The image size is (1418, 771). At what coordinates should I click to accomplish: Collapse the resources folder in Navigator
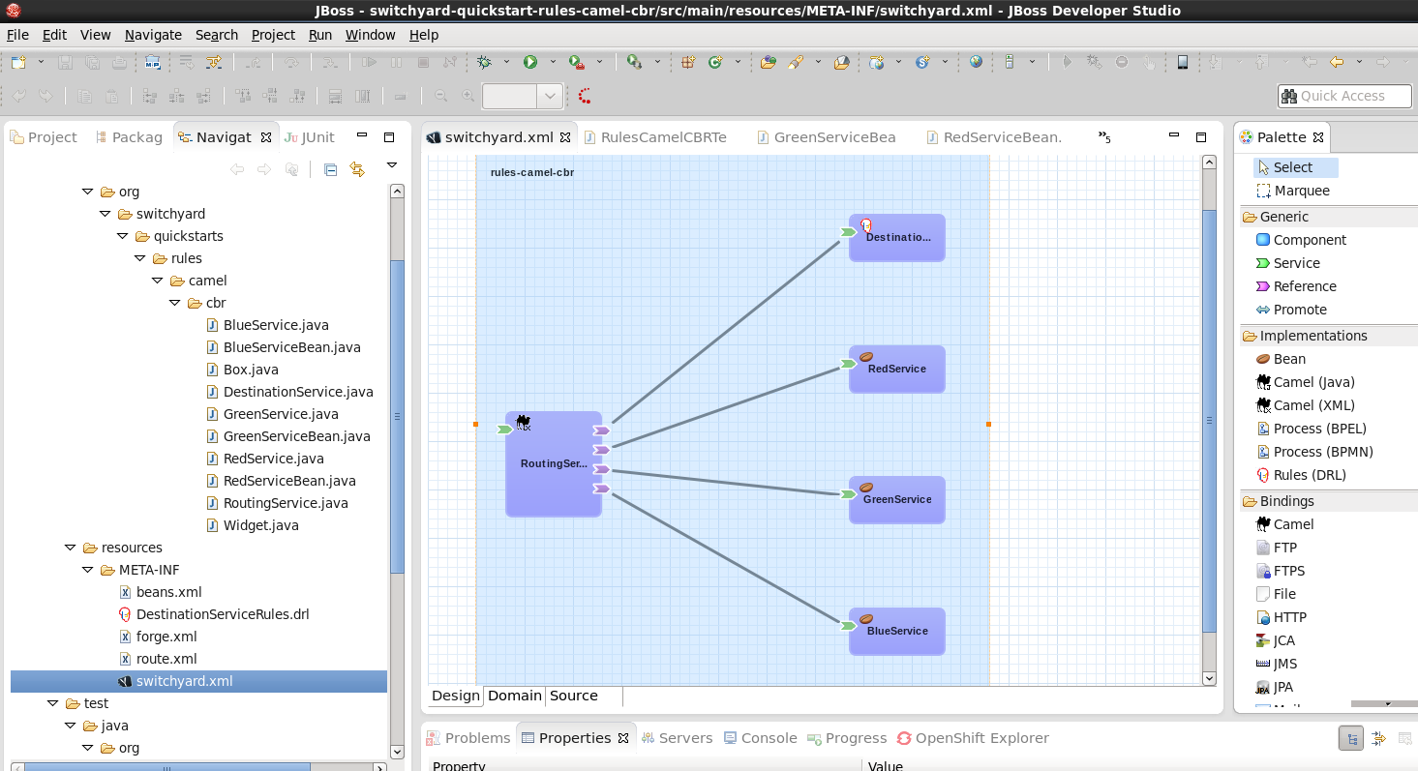pos(70,548)
